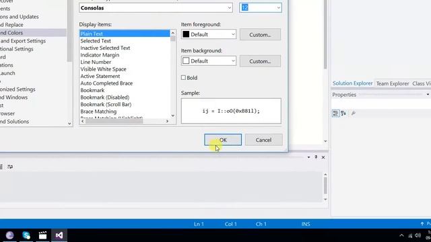431x242 pixels.
Task: Click Display items scroll down arrow
Action: point(172,116)
